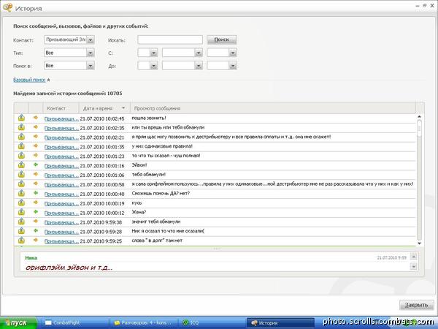The image size is (438, 329).
Task: Click the Закрыть button
Action: [x=417, y=305]
